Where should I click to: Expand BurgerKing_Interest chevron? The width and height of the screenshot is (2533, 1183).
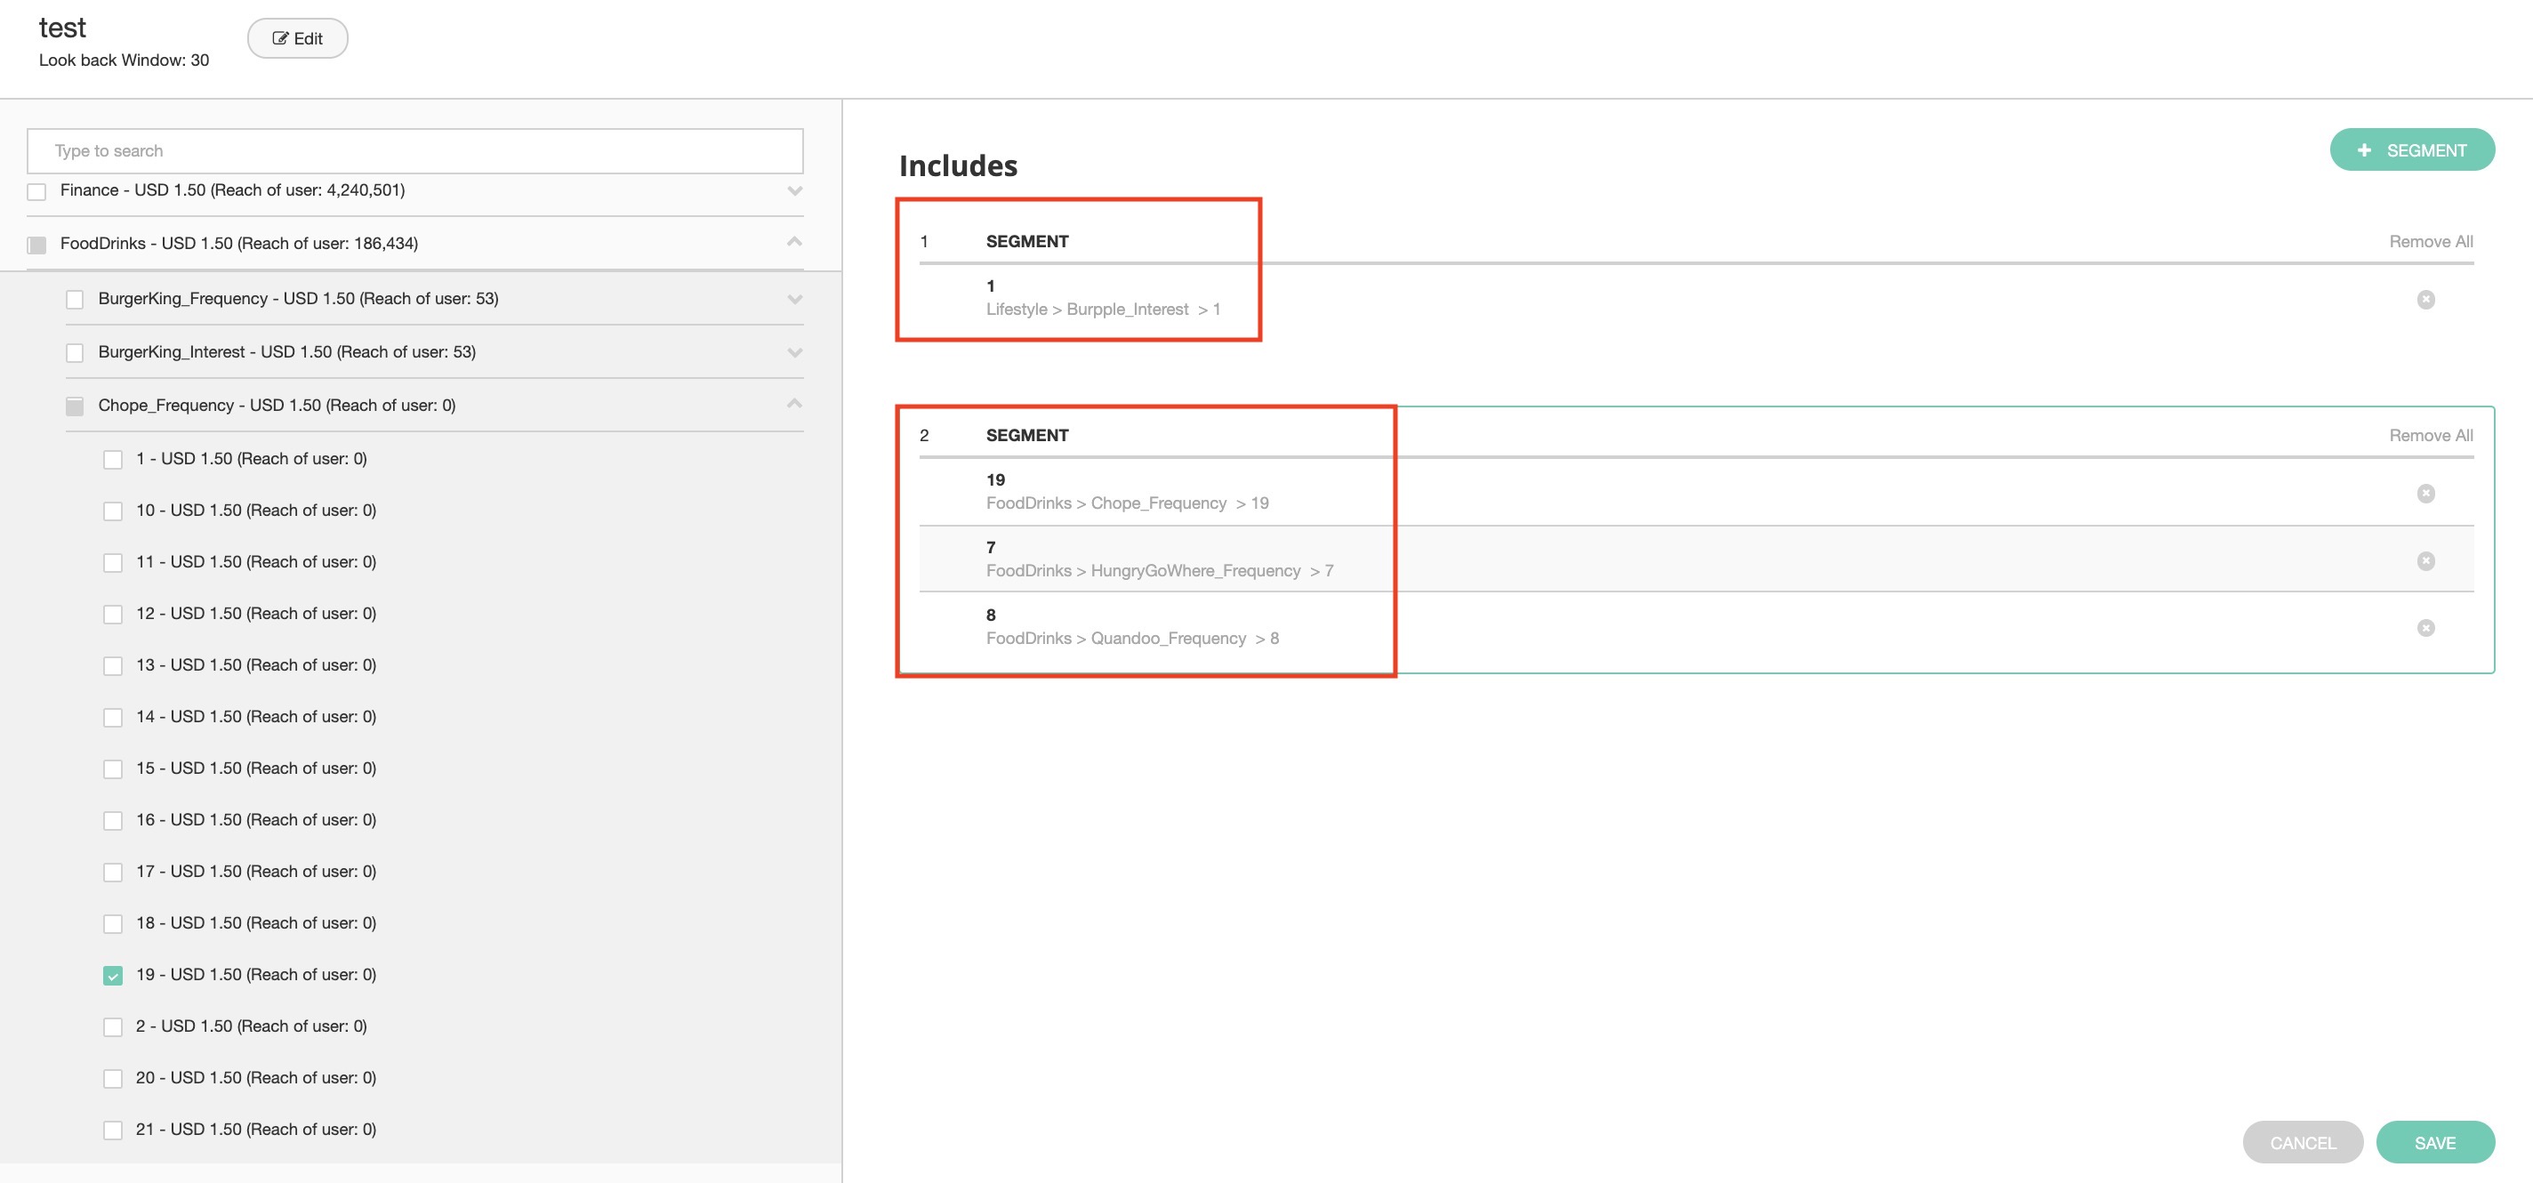[x=794, y=352]
